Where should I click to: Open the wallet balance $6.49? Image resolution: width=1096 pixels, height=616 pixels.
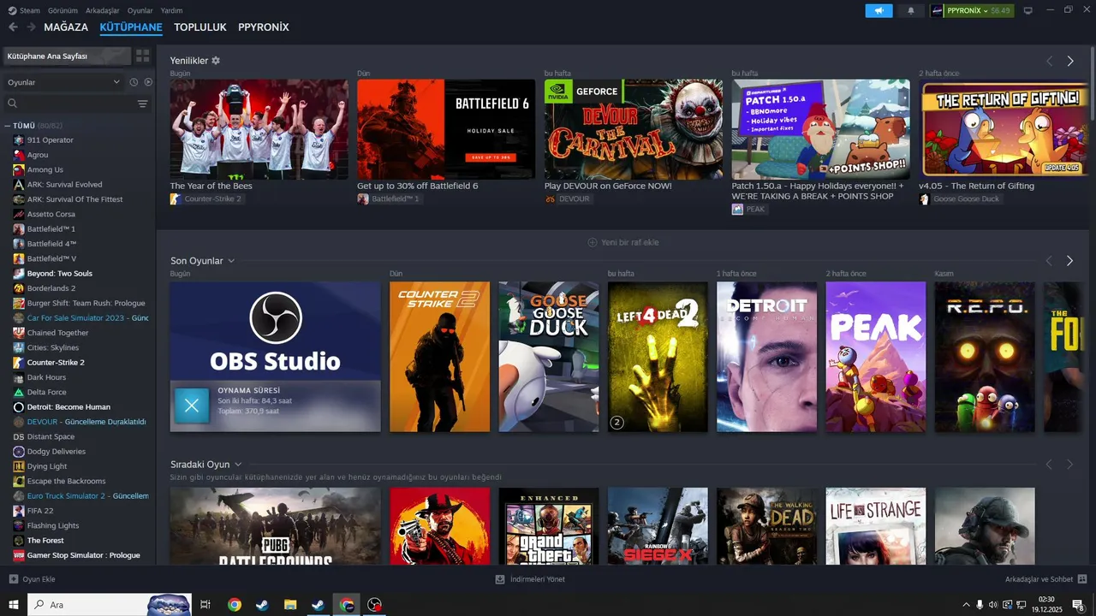[x=1000, y=10]
